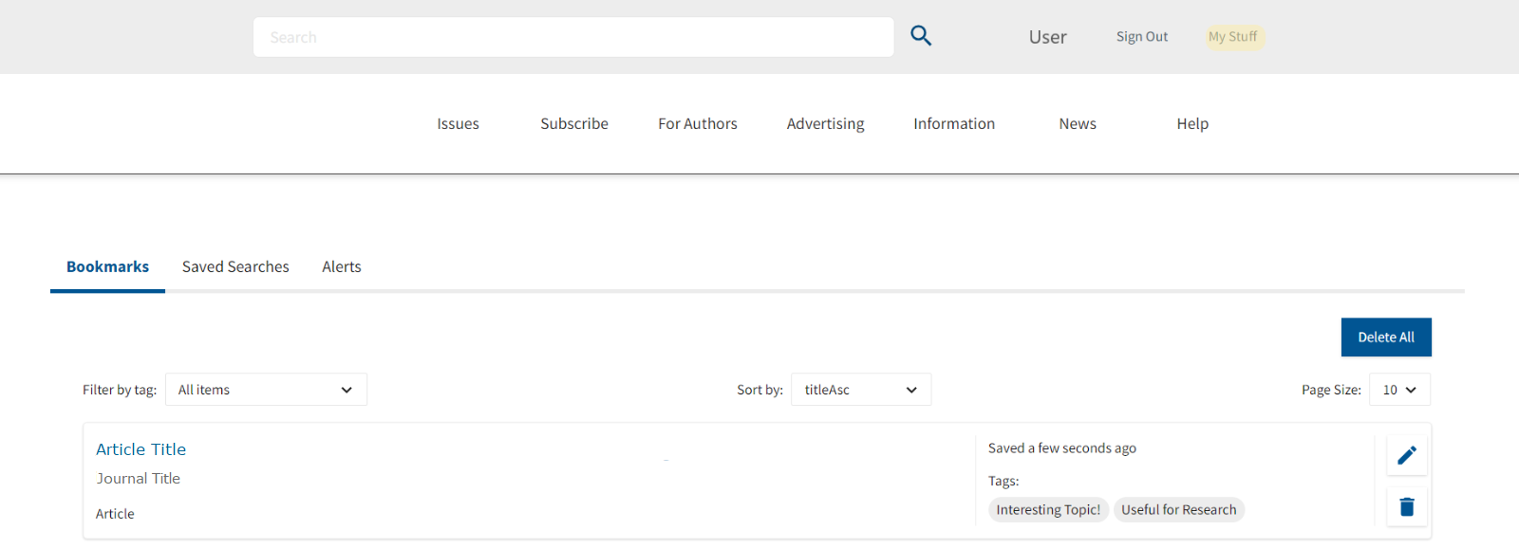Switch to the Alerts tab
Image resolution: width=1519 pixels, height=548 pixels.
(x=341, y=267)
